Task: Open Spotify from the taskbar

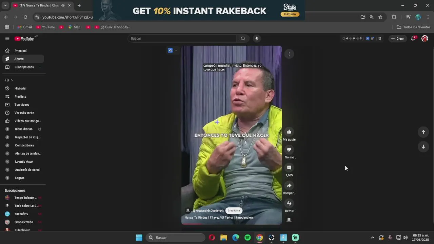Action: [248, 238]
